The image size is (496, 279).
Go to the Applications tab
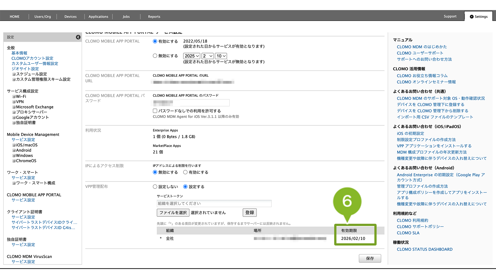pyautogui.click(x=98, y=16)
